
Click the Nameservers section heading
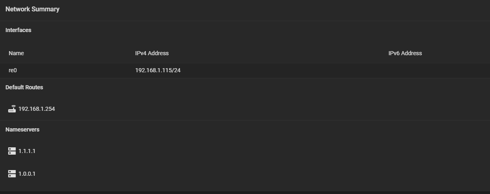pyautogui.click(x=22, y=129)
